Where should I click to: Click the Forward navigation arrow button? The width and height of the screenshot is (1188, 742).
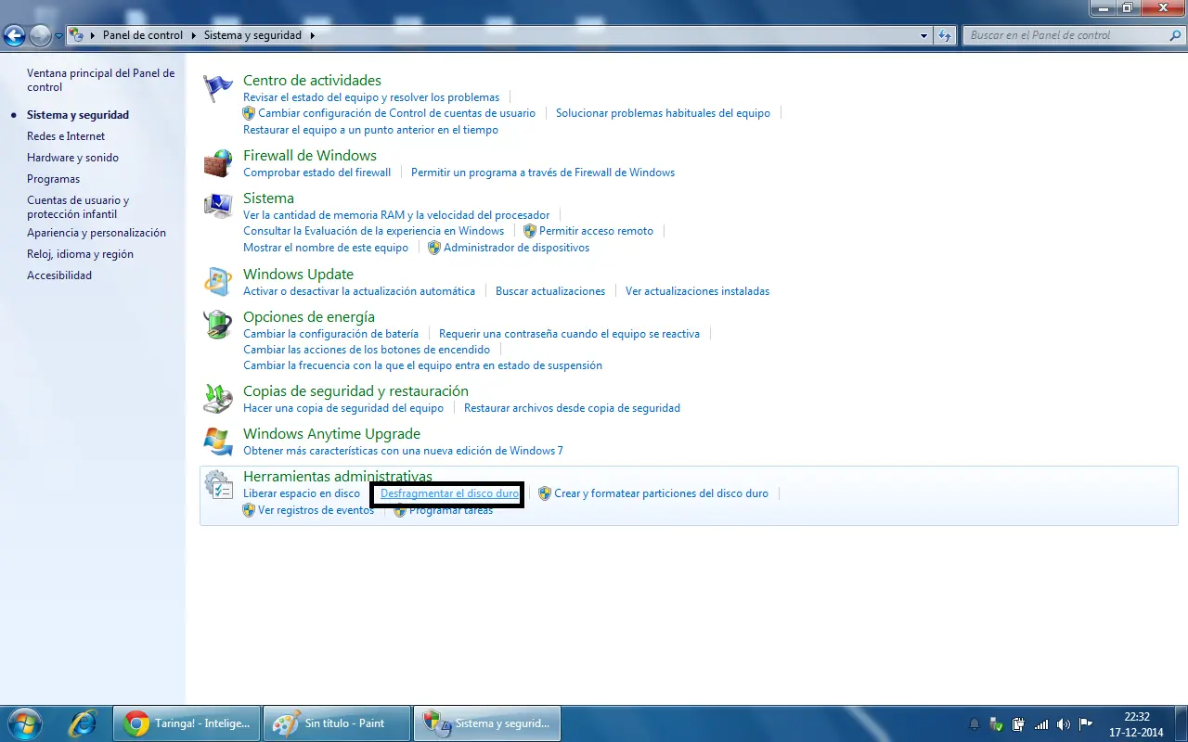tap(40, 36)
